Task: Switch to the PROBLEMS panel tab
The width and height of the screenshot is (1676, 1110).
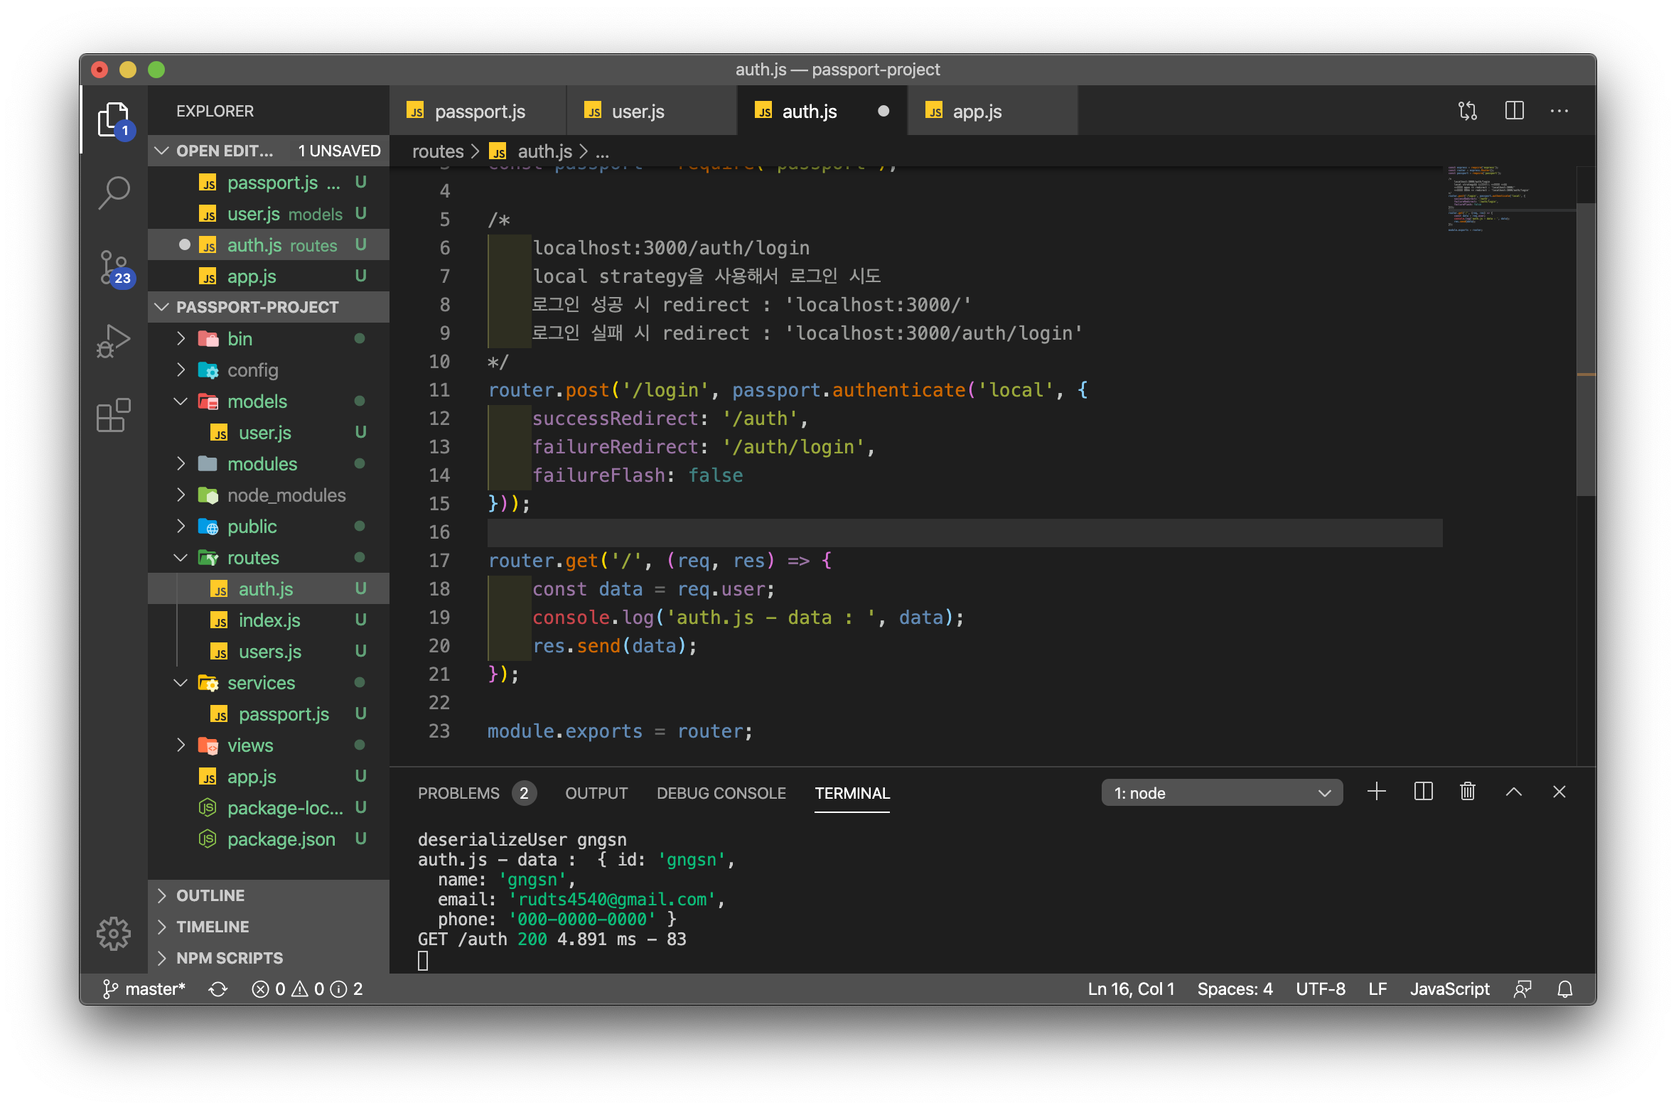Action: click(458, 793)
